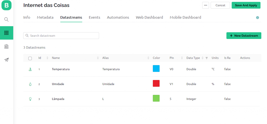Add a New Datastream
The image size is (267, 124).
244,36
